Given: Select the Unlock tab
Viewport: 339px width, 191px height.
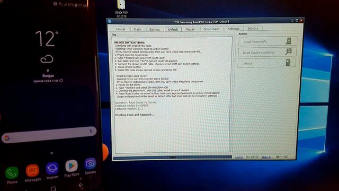Looking at the screenshot, I should tap(173, 29).
